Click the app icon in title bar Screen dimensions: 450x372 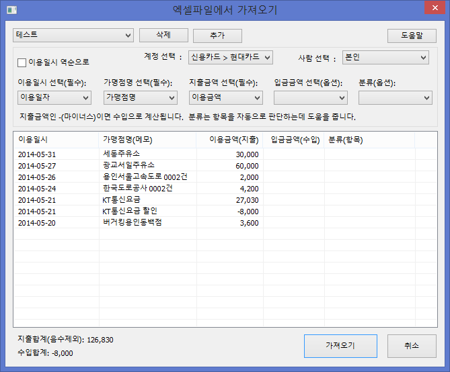pos(9,10)
